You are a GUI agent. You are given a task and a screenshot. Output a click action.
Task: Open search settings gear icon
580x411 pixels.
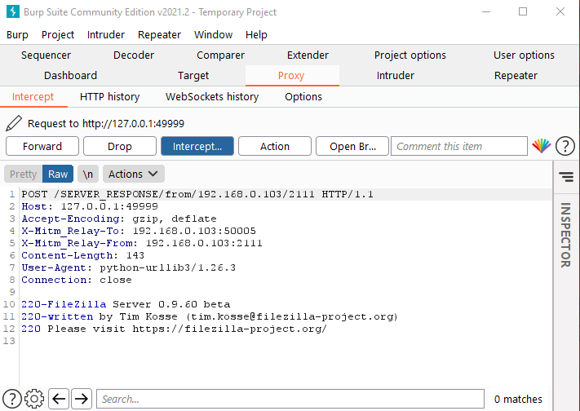coord(34,399)
